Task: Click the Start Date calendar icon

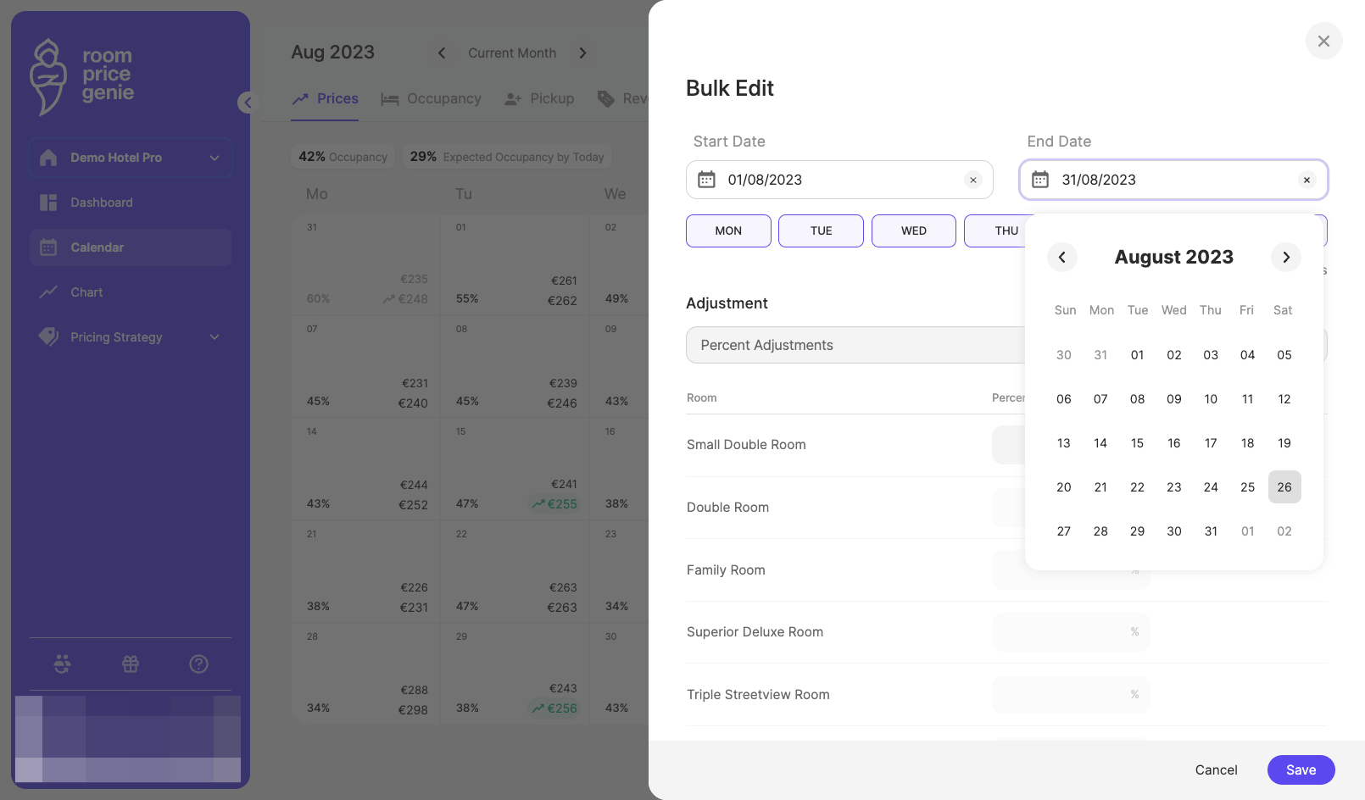Action: tap(706, 180)
